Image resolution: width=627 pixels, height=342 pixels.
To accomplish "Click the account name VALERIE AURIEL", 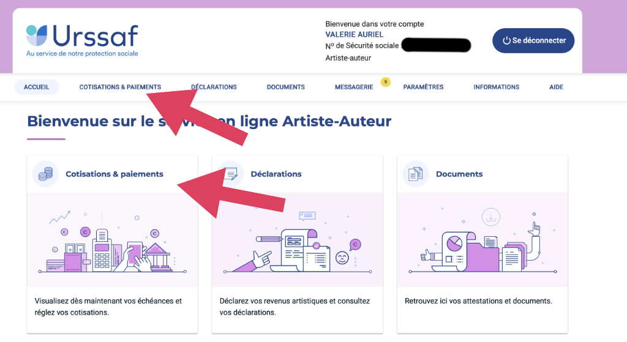I will coord(355,34).
